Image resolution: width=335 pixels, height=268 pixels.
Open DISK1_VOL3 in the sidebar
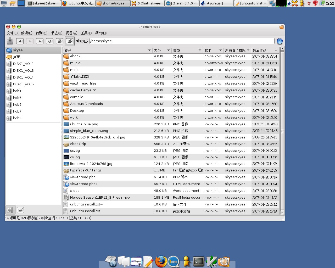pos(33,70)
